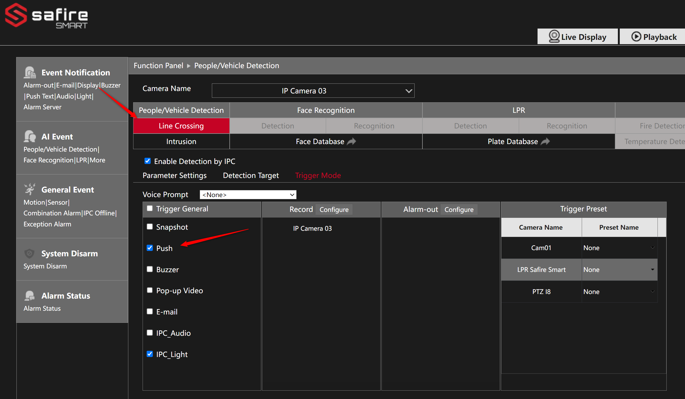The width and height of the screenshot is (685, 399).
Task: Click the Live Display camera icon
Action: point(555,36)
